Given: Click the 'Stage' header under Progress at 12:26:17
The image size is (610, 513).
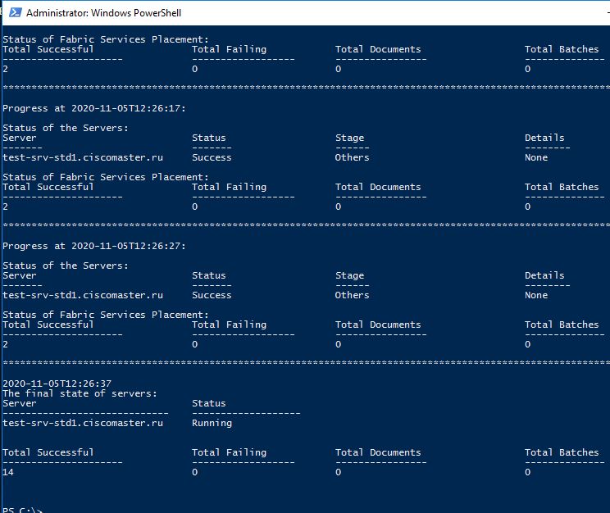Looking at the screenshot, I should coord(350,138).
